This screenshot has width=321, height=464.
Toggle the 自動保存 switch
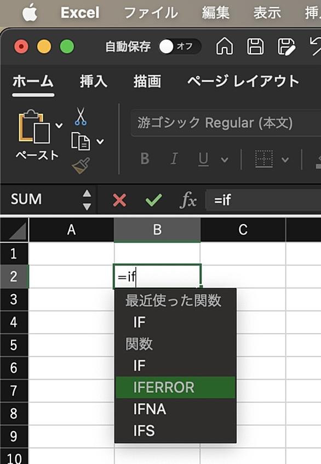pyautogui.click(x=180, y=47)
